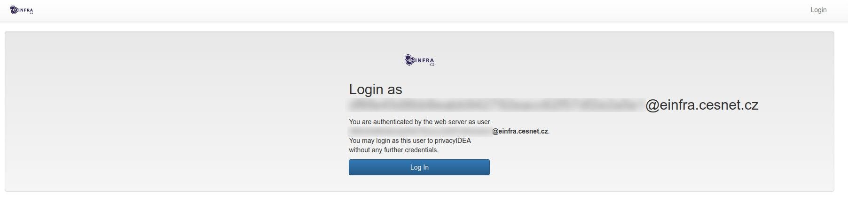The image size is (848, 201).
Task: Click the blurred username in the paragraph
Action: point(420,131)
